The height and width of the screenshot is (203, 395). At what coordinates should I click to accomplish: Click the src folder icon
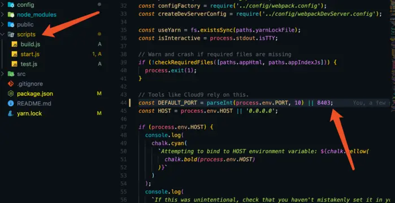pos(11,74)
